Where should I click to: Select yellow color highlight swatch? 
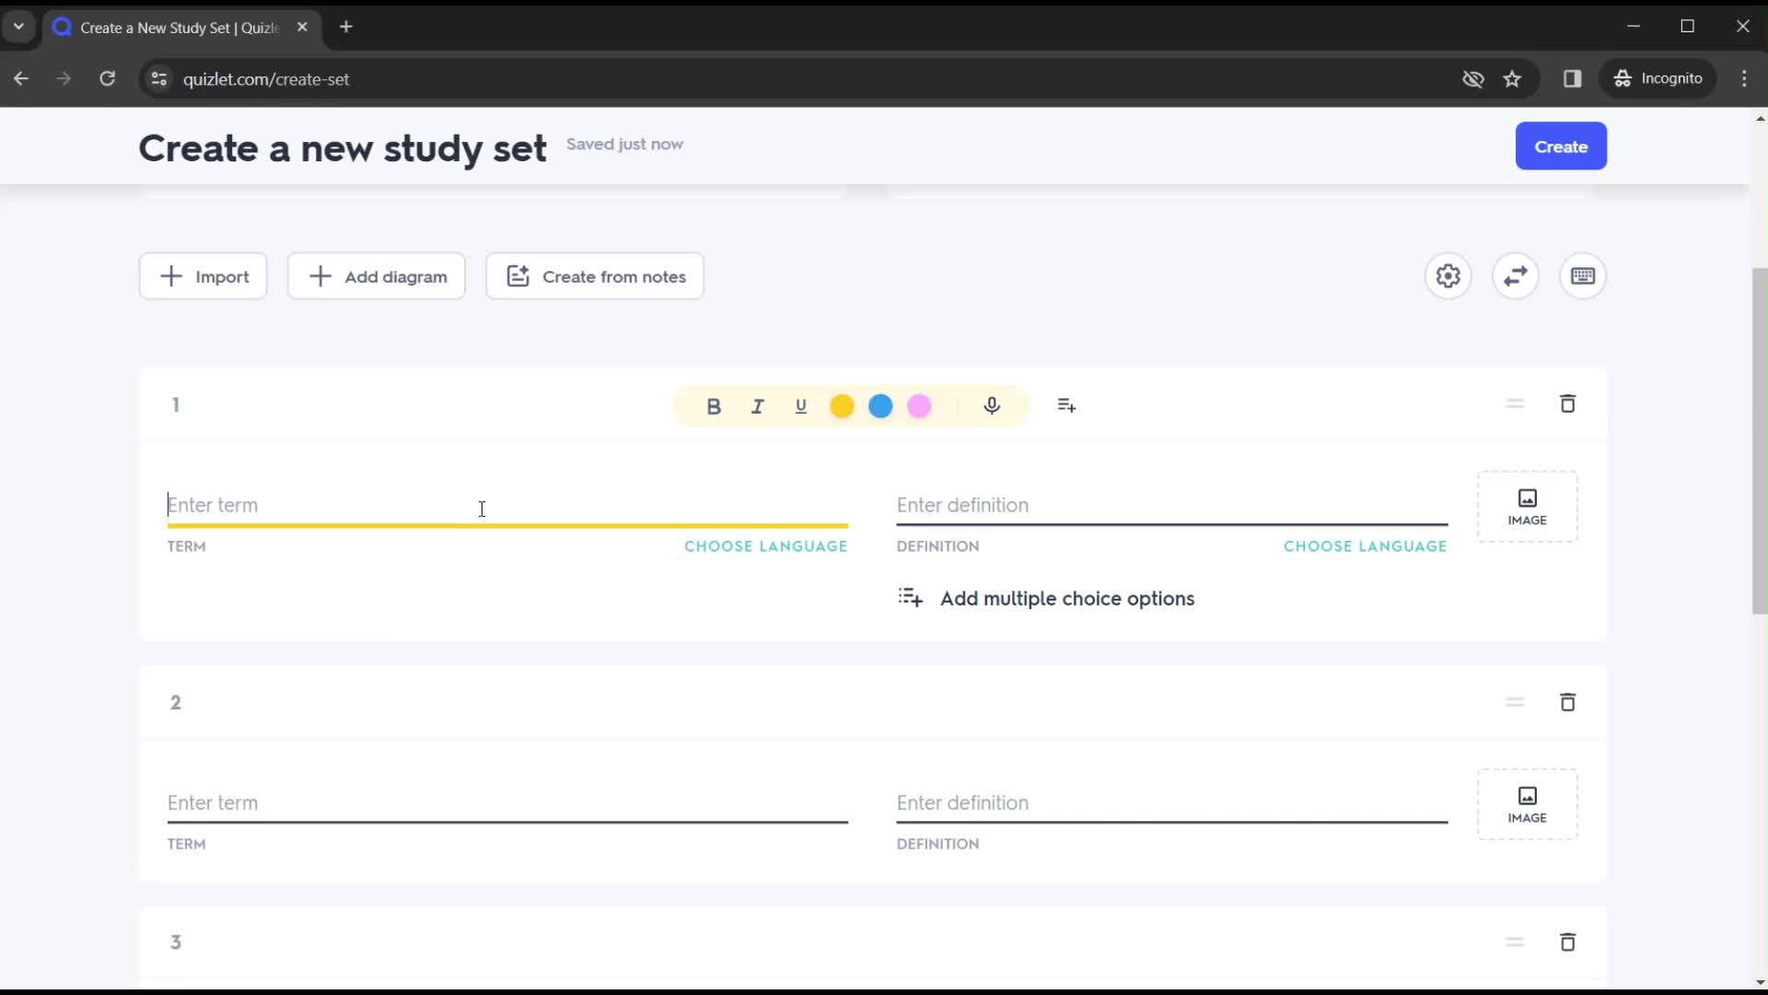(x=842, y=405)
